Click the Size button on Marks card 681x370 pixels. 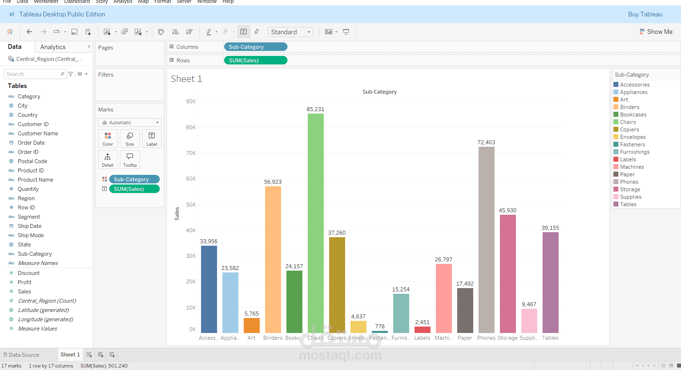(130, 139)
